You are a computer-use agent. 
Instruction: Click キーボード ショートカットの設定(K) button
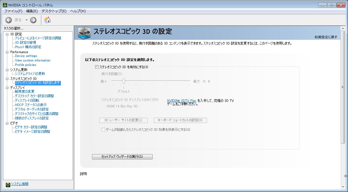click(180, 120)
